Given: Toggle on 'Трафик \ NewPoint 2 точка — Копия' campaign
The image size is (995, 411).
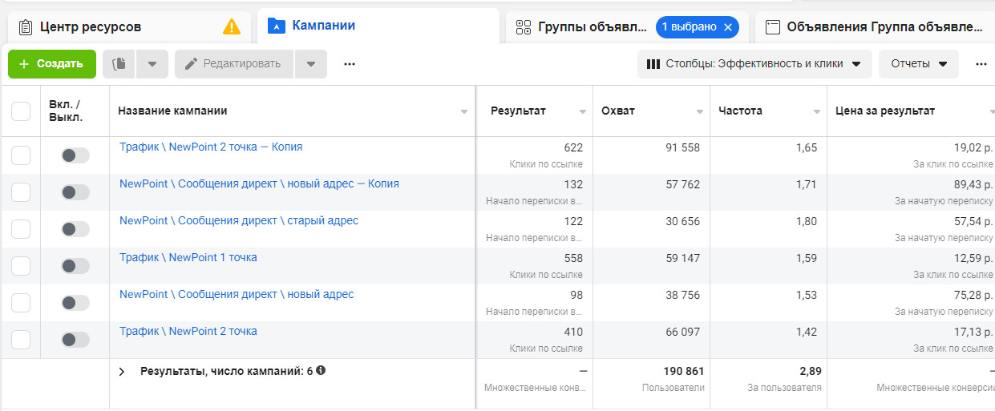Looking at the screenshot, I should point(75,155).
